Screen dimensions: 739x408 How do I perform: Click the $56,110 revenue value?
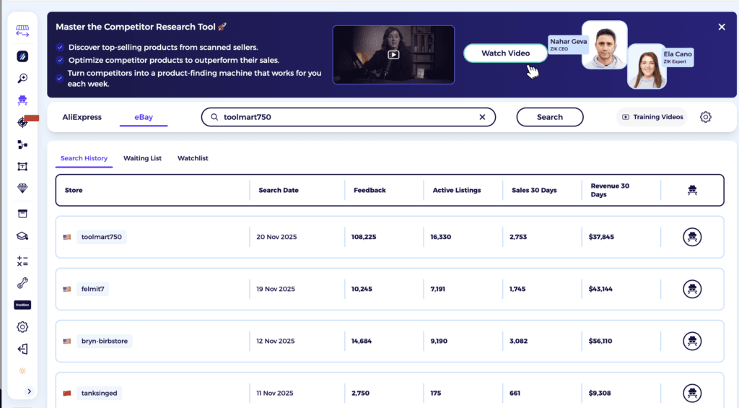tap(600, 341)
